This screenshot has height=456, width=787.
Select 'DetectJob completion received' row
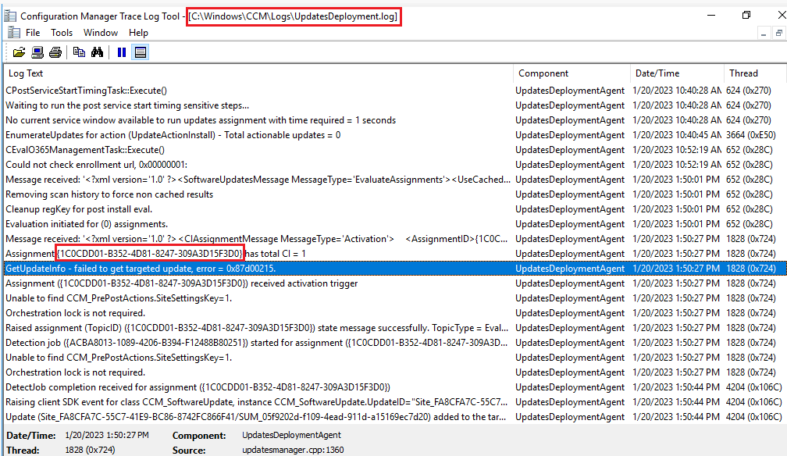point(393,387)
